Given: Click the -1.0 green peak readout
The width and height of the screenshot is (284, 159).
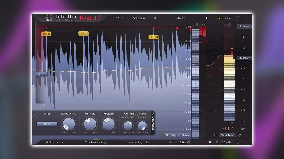Looking at the screenshot, I should point(195,24).
